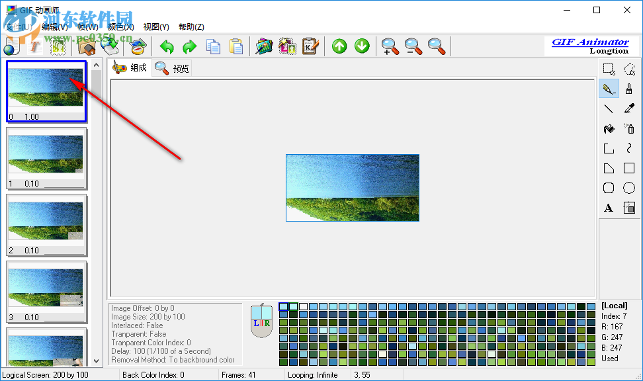643x381 pixels.
Task: Select the paint brush tool
Action: click(x=629, y=89)
